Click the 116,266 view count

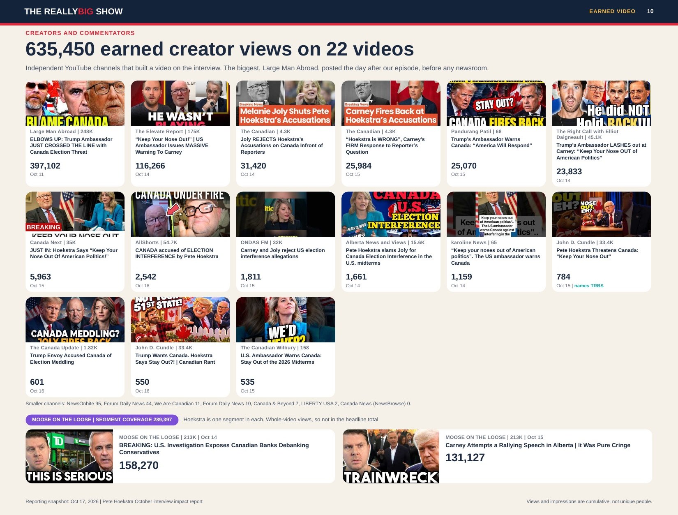coord(150,166)
